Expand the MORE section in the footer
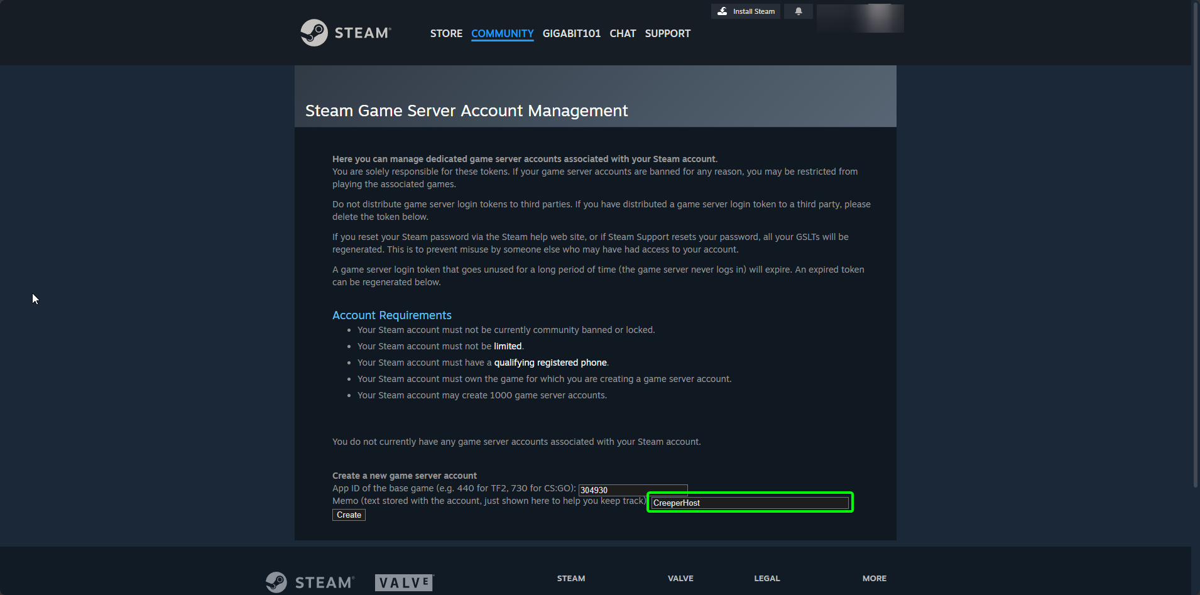Screen dimensions: 1200x595 pyautogui.click(x=873, y=578)
